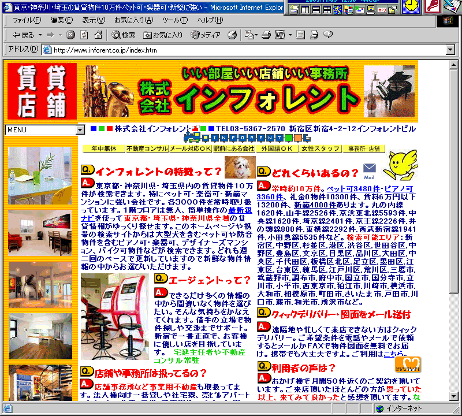
Task: Click the Mail envelope icon on the page
Action: coord(370,171)
